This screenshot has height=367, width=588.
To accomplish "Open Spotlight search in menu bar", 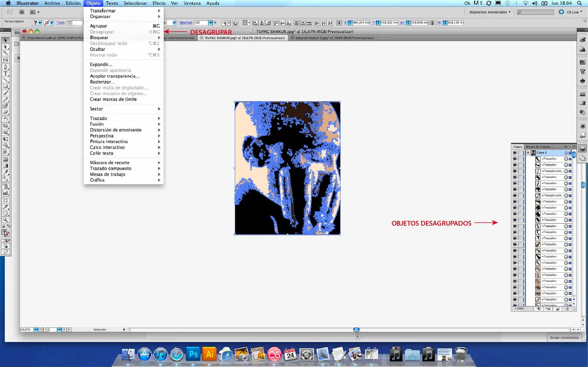I will tap(580, 3).
